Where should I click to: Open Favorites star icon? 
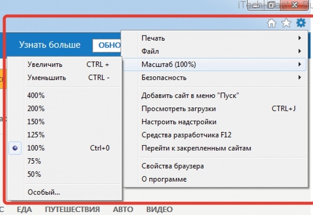point(286,23)
